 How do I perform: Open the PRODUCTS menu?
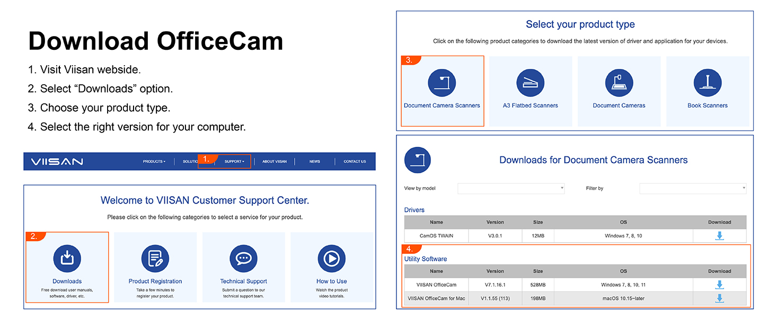(x=154, y=162)
